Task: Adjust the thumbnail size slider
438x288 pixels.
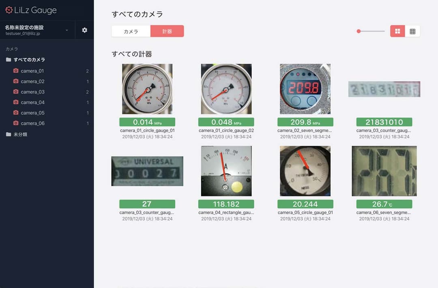Action: tap(359, 31)
